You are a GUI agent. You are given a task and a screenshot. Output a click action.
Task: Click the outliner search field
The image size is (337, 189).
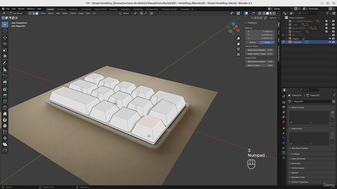coord(308,13)
